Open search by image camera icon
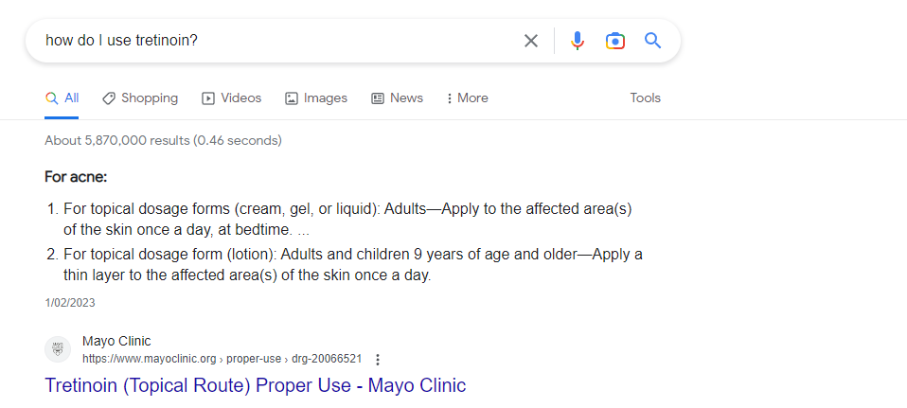This screenshot has height=408, width=907. [x=615, y=41]
